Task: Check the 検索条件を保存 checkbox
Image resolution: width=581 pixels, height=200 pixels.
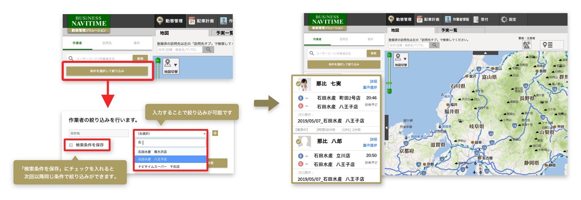Action: click(71, 145)
